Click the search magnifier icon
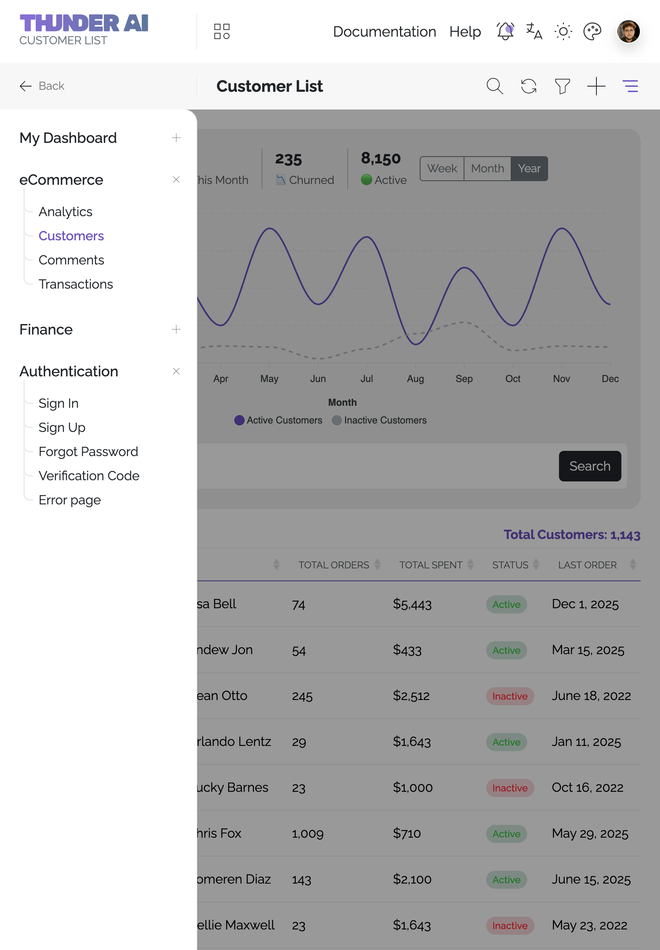This screenshot has width=660, height=950. click(495, 86)
